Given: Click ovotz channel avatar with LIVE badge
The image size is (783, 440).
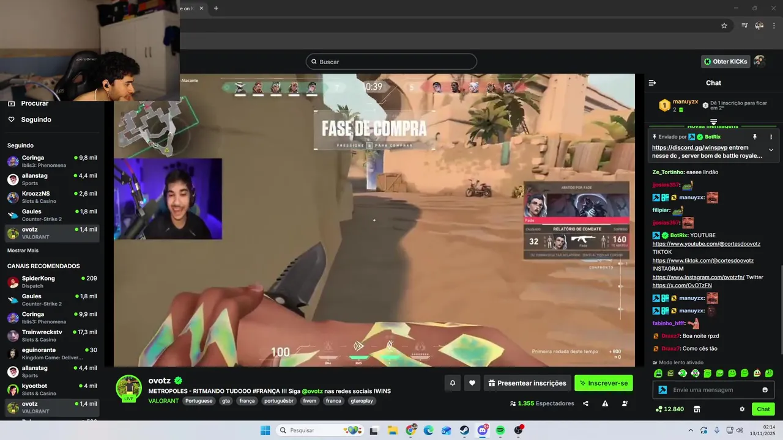Looking at the screenshot, I should point(129,388).
